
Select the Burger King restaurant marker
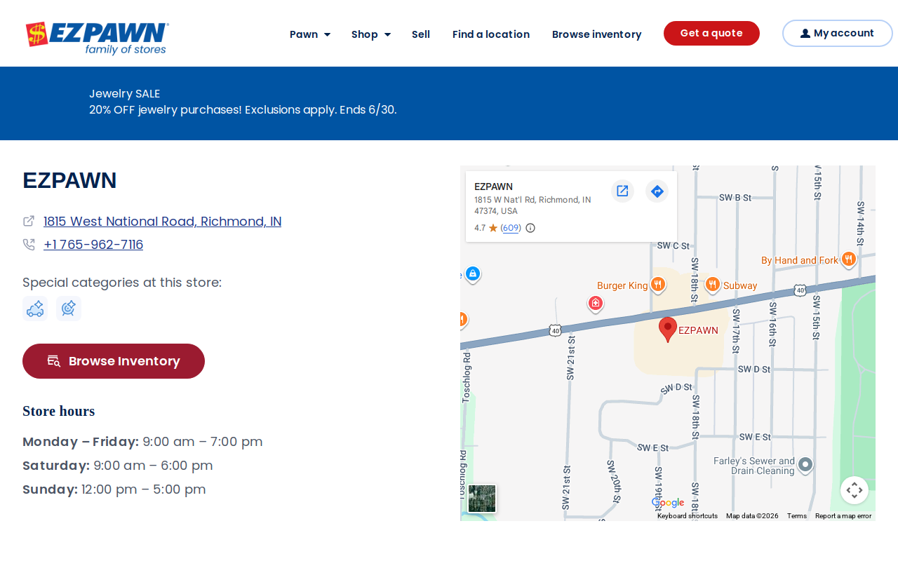coord(657,285)
